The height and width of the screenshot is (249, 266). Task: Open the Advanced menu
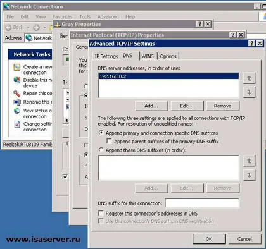[108, 16]
